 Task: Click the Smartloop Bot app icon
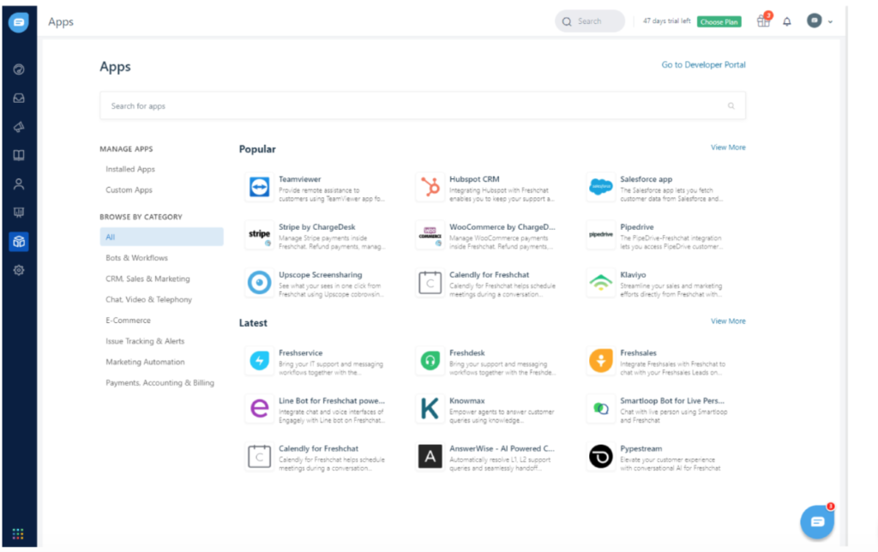click(601, 409)
